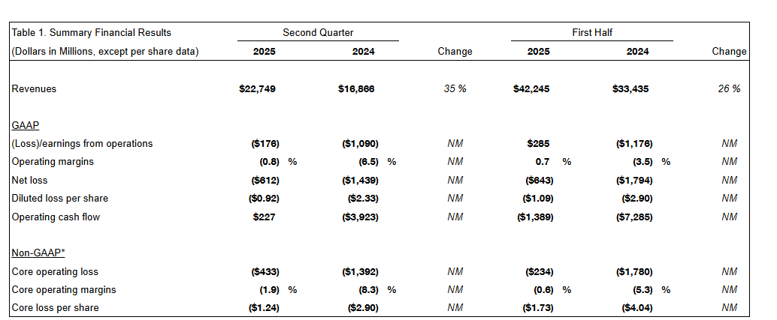Select the 35 % revenue change cell
Image resolution: width=777 pixels, height=320 pixels.
coord(455,88)
